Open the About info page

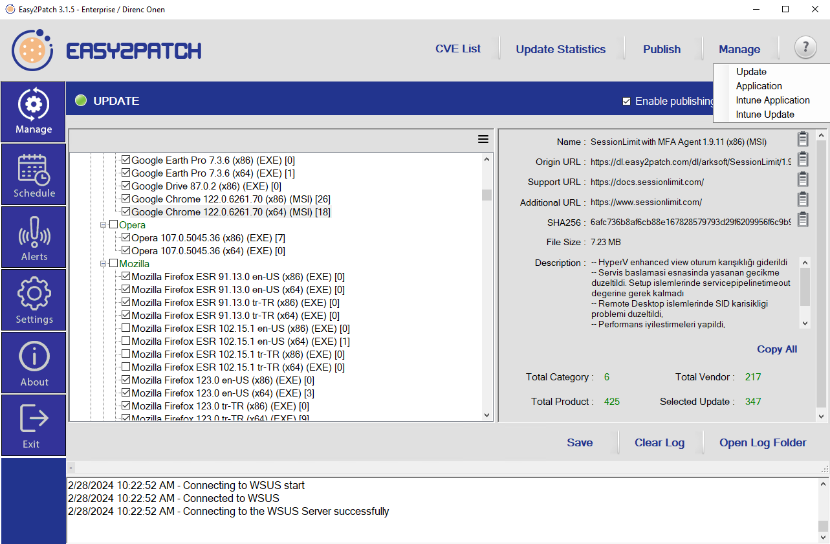34,363
